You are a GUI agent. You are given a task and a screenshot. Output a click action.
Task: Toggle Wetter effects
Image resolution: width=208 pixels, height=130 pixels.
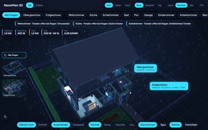(175, 125)
